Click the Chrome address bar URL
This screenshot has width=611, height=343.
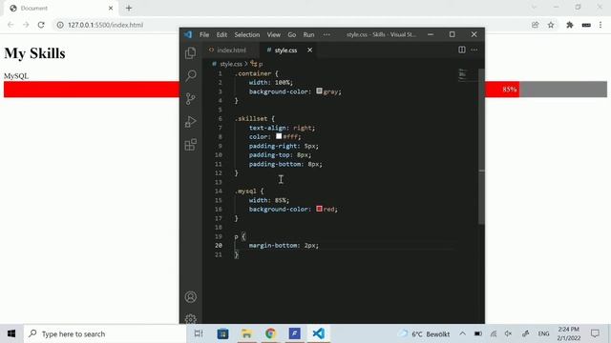coord(105,25)
